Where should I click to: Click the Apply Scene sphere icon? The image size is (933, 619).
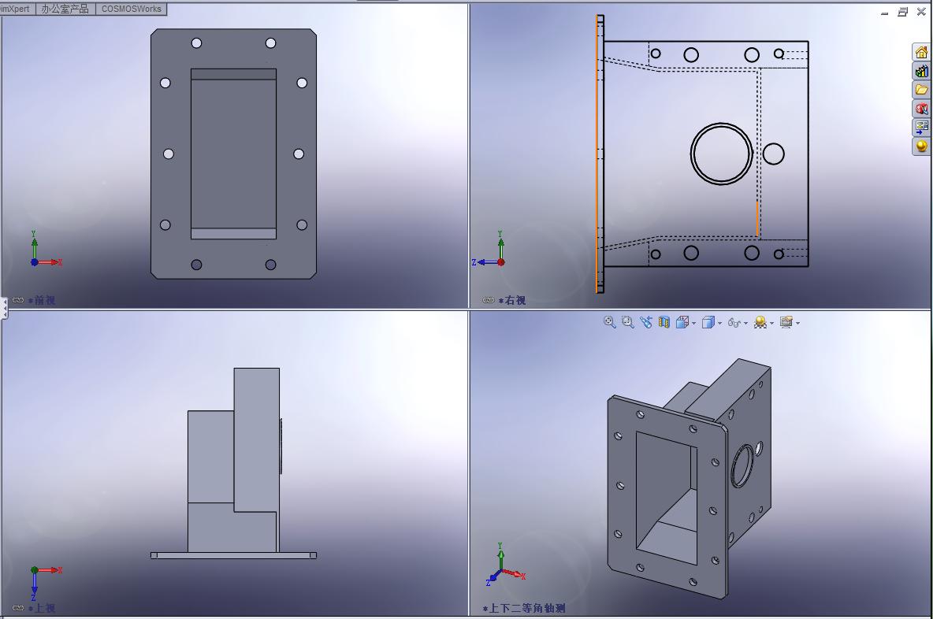pos(760,322)
